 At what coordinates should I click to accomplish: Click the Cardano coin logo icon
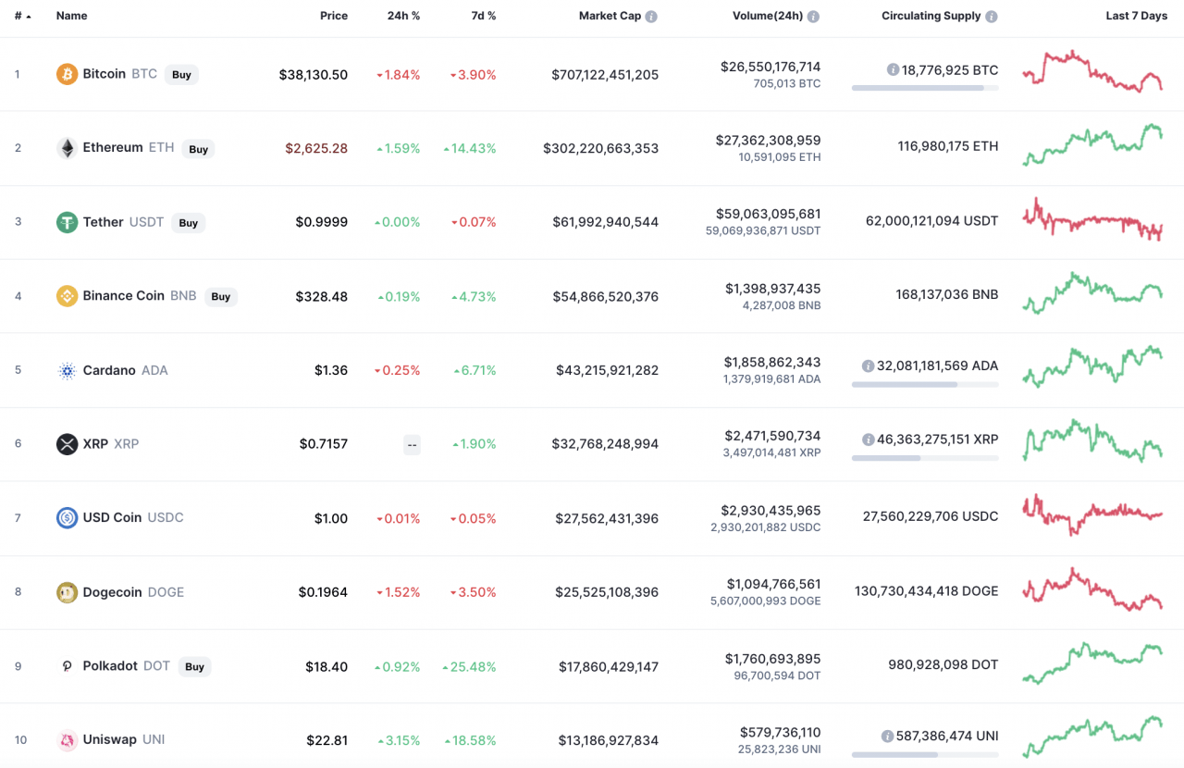(x=67, y=370)
